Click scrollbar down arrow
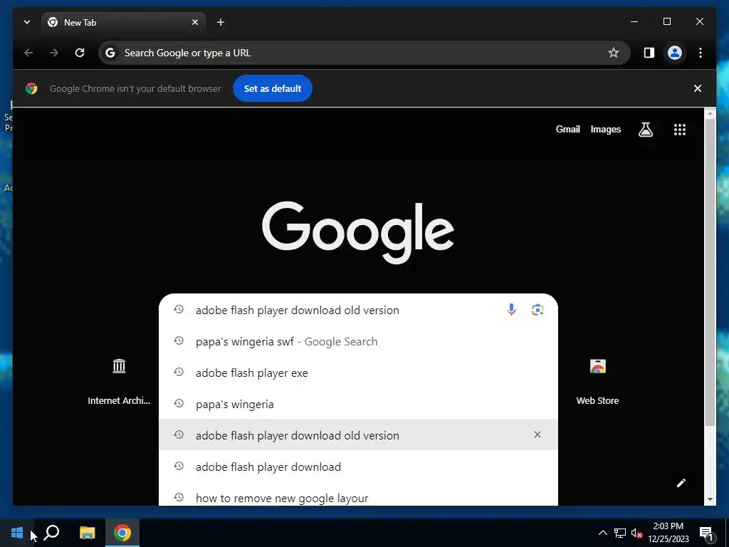The height and width of the screenshot is (547, 729). tap(710, 499)
